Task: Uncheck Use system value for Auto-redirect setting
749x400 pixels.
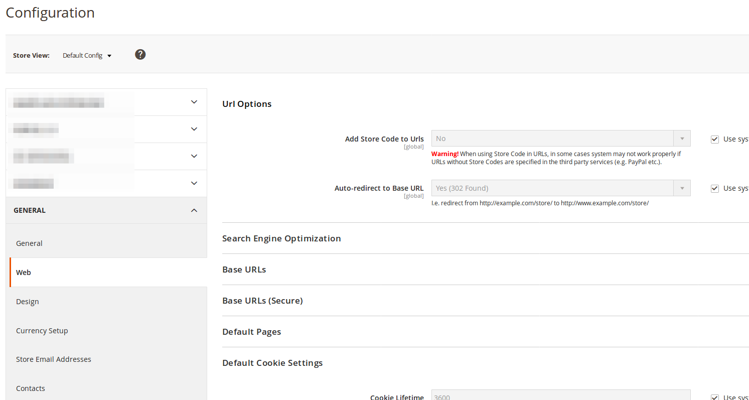Action: pyautogui.click(x=714, y=188)
